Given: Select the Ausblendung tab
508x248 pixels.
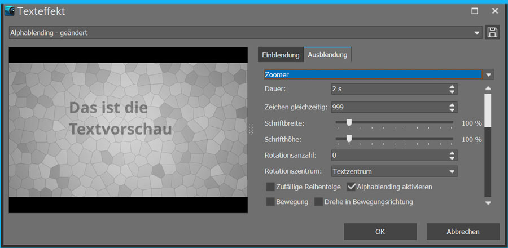Looking at the screenshot, I should [327, 55].
